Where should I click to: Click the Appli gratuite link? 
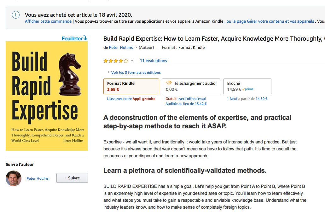point(144,99)
